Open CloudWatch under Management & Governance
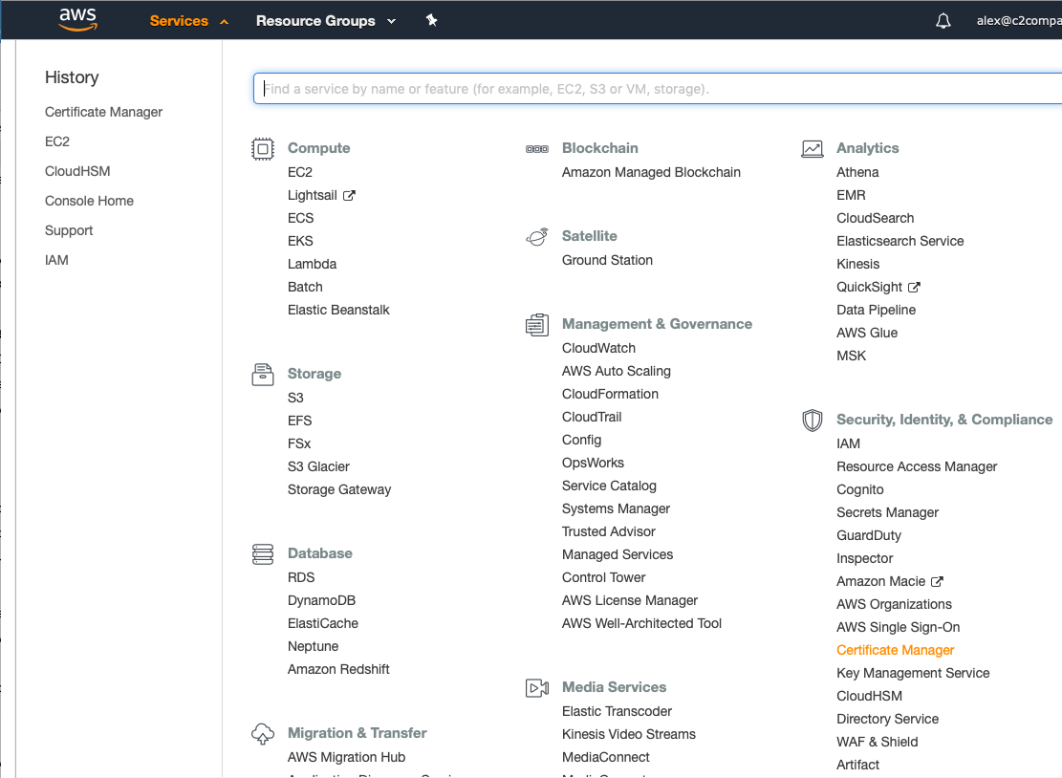Viewport: 1062px width, 778px height. (x=598, y=348)
